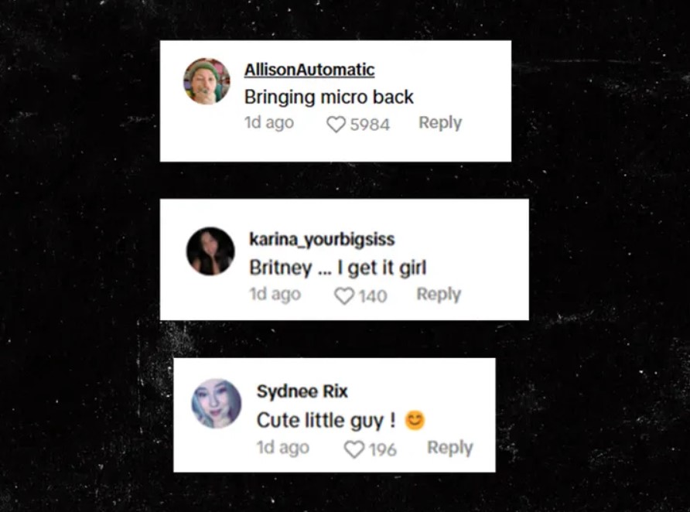Tap the heart icon on karina_yourbigsiss's comment
Image resolution: width=690 pixels, height=512 pixels.
click(344, 295)
